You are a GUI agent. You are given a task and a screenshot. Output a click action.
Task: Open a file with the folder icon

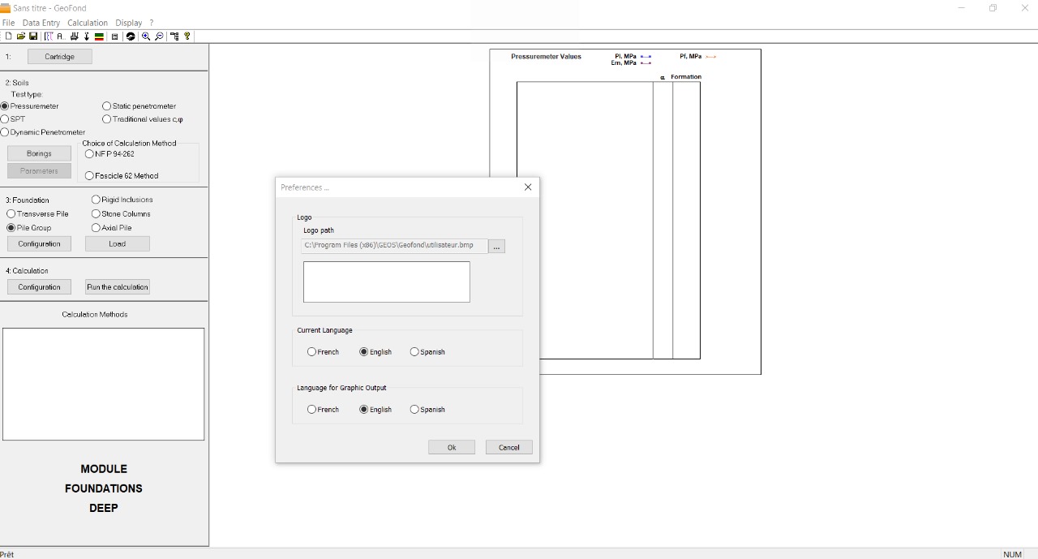[x=21, y=37]
